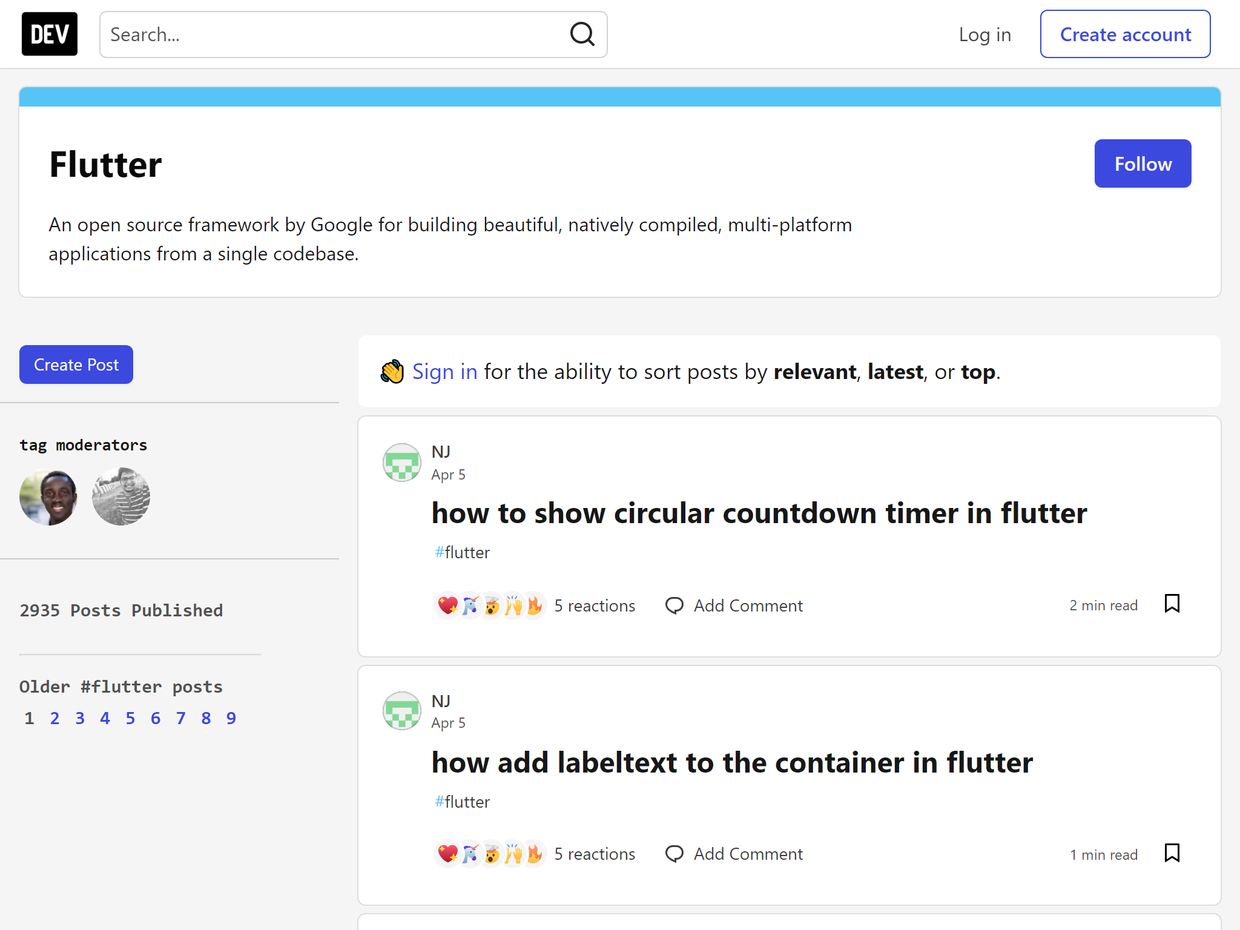Click the unicorn reaction on countdown post
This screenshot has width=1240, height=930.
470,605
